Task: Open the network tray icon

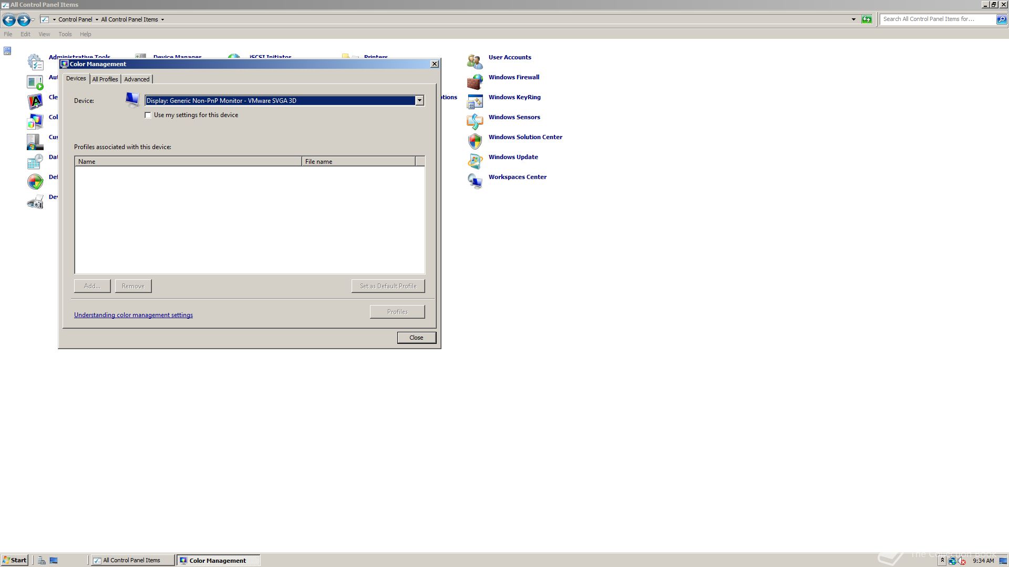Action: pyautogui.click(x=952, y=561)
